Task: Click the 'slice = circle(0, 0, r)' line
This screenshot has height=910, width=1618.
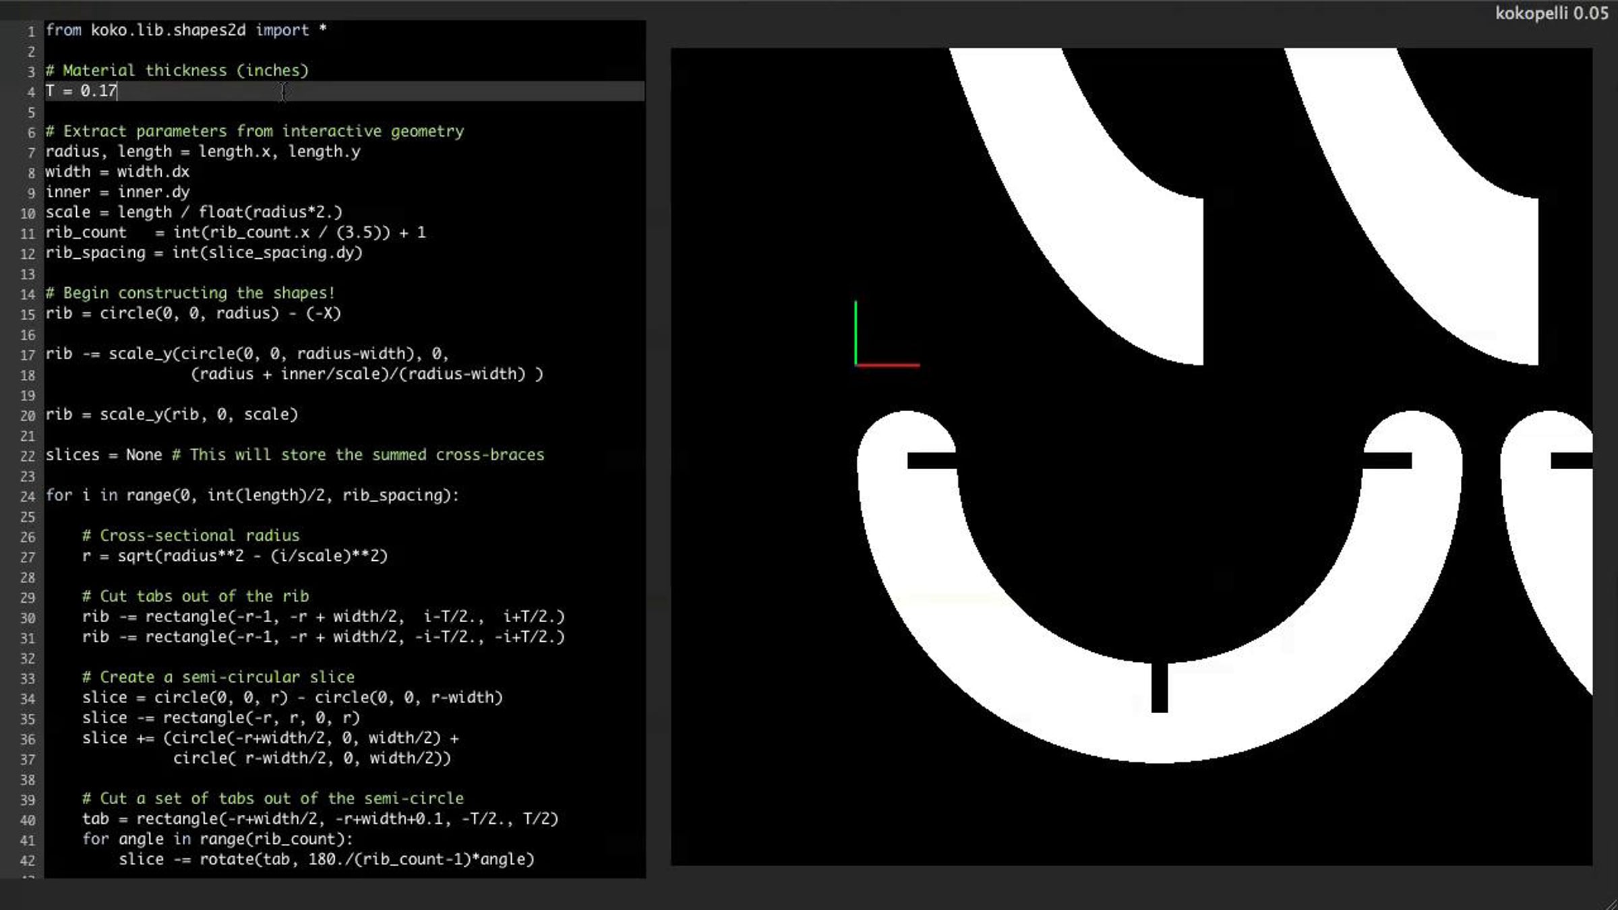Action: (x=293, y=698)
